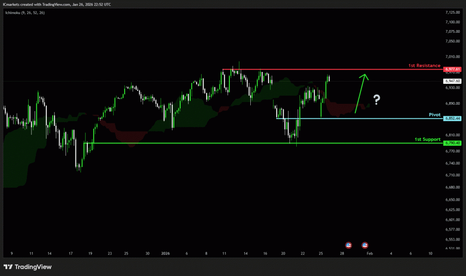Click the ICmarkets TradingView.com header text
The width and height of the screenshot is (466, 276).
pyautogui.click(x=56, y=4)
